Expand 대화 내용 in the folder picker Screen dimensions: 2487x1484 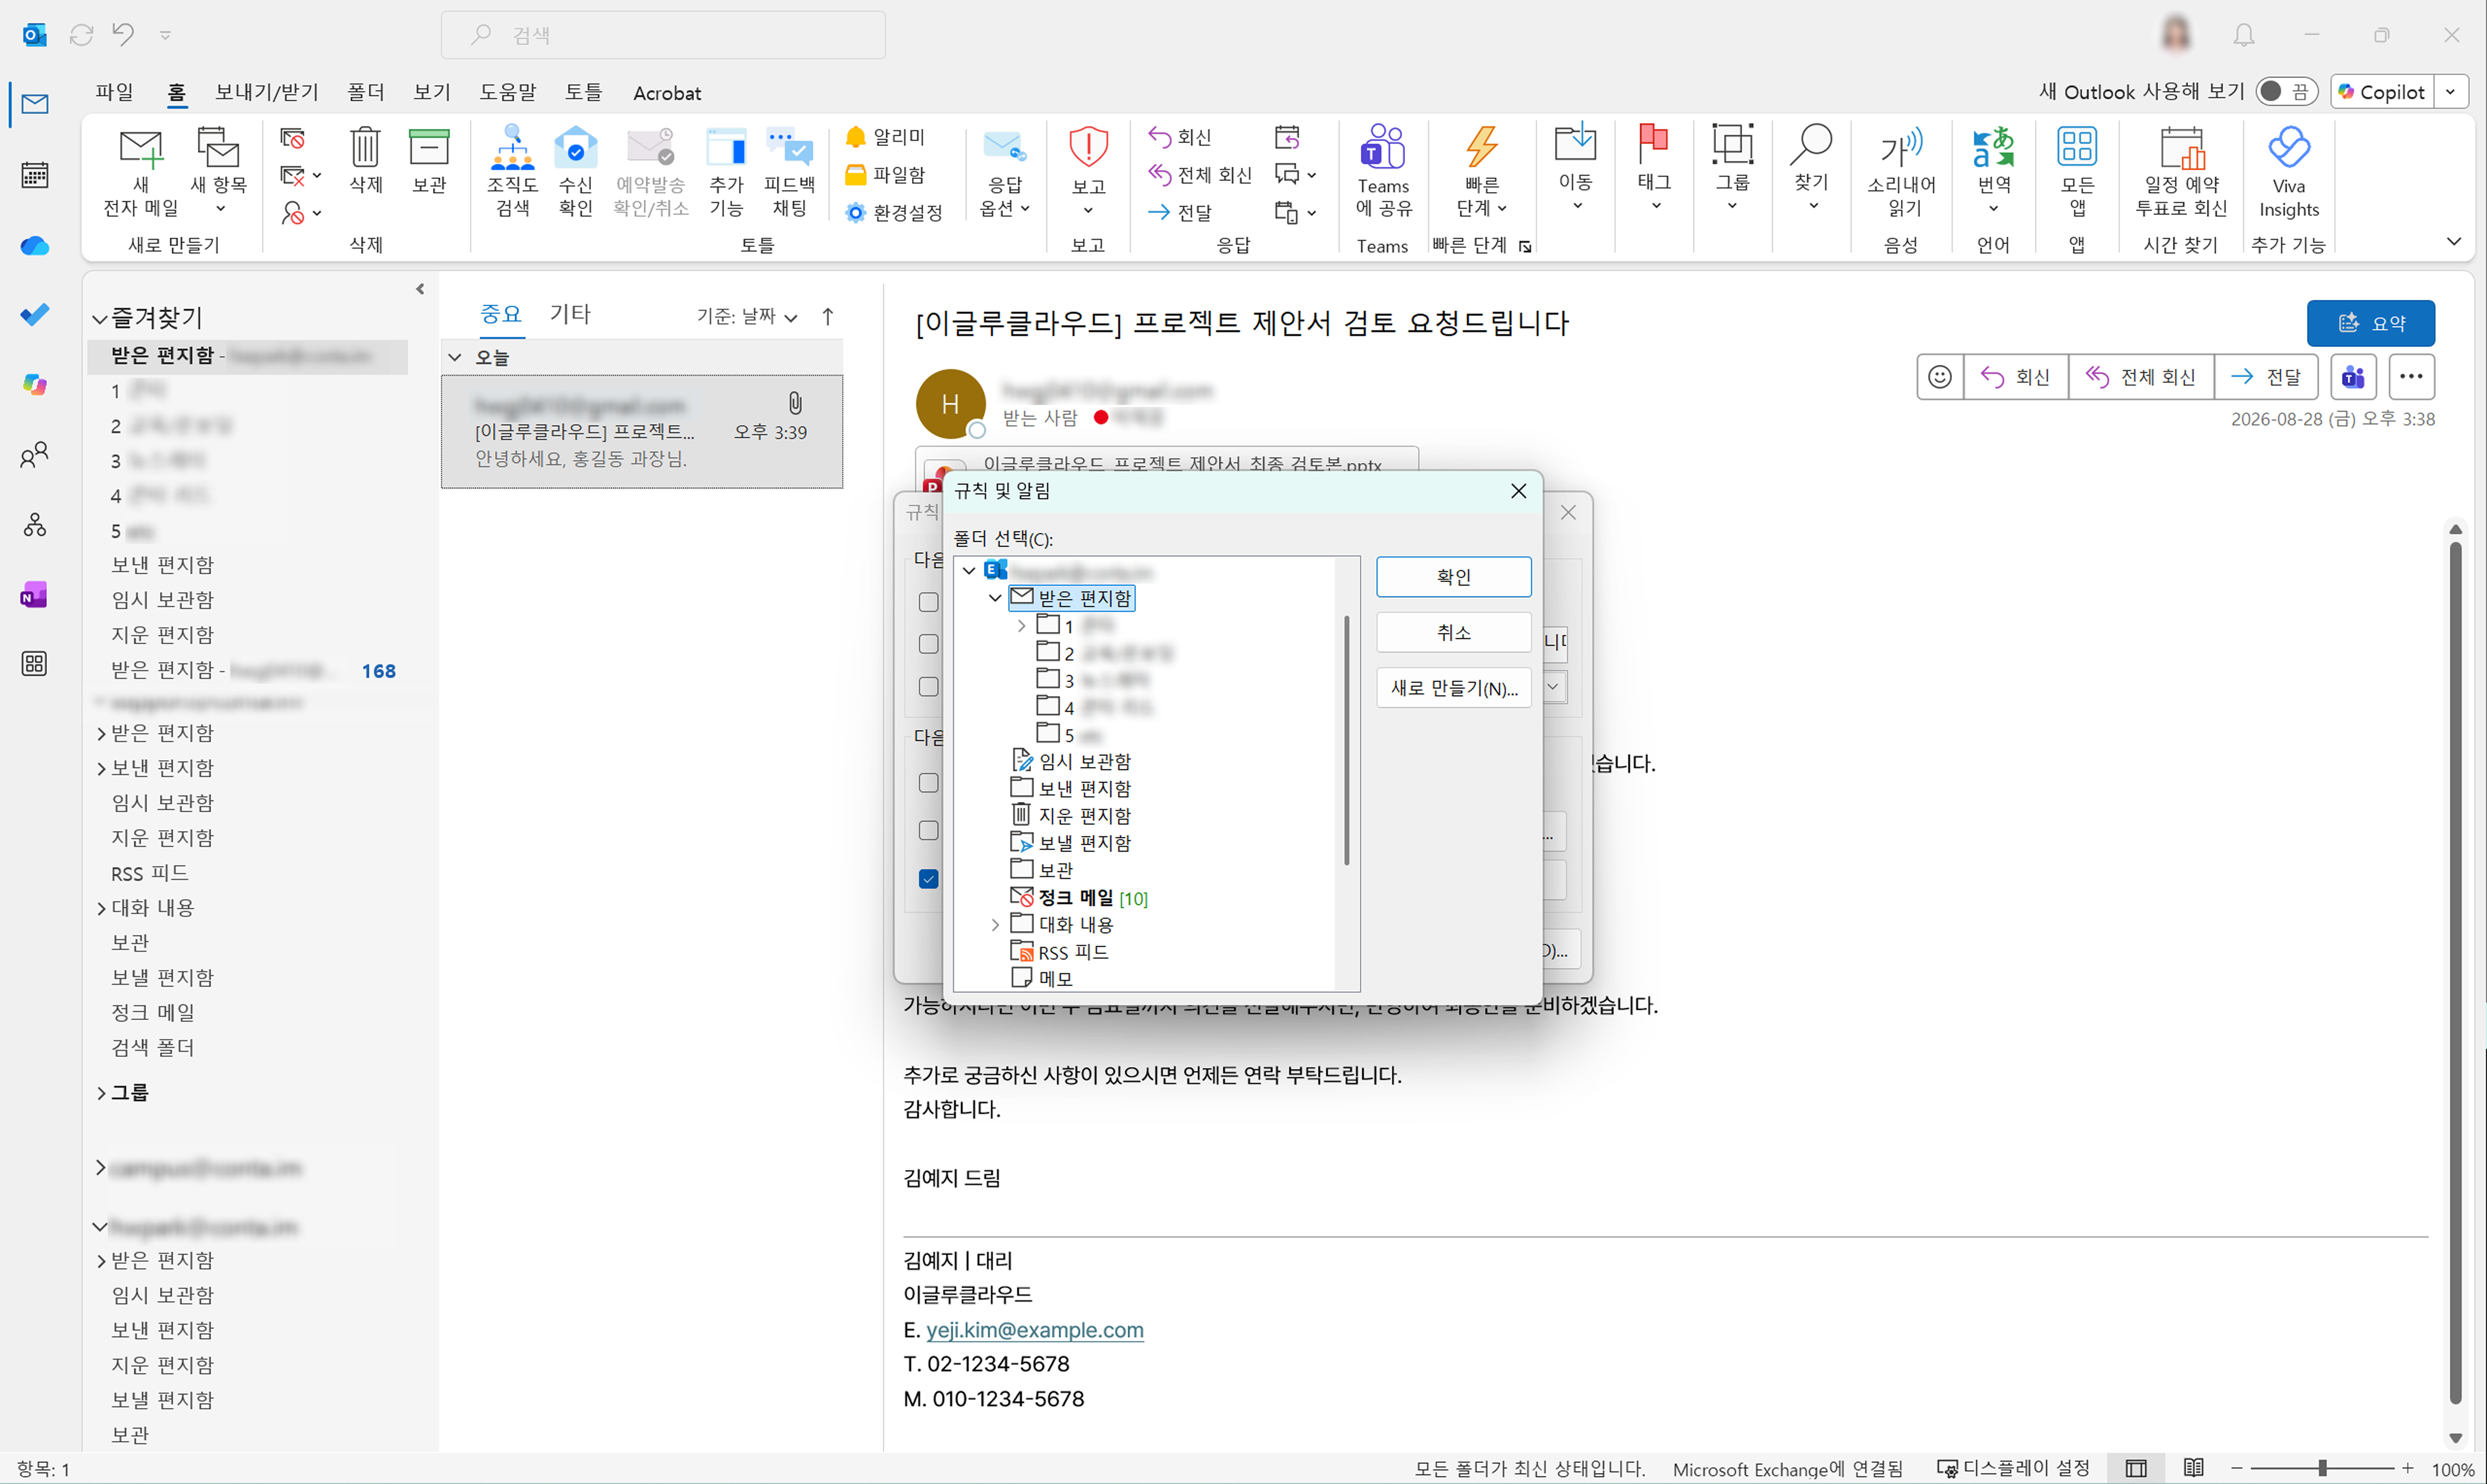point(995,925)
